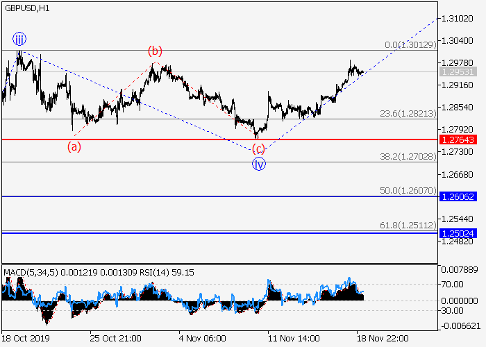This screenshot has height=347, width=486.
Task: Select the 0.0 (1.30129) Fibonacci label
Action: 410,45
